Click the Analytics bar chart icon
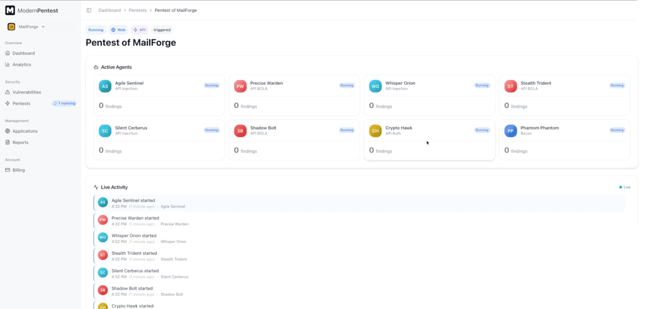 pos(8,65)
